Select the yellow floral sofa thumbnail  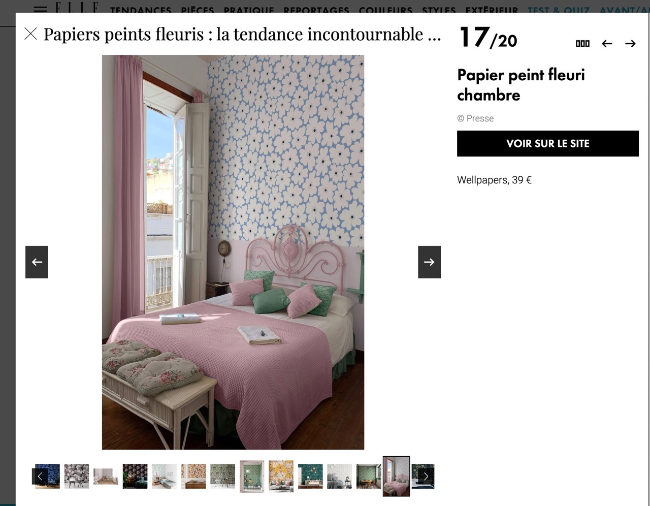[281, 476]
